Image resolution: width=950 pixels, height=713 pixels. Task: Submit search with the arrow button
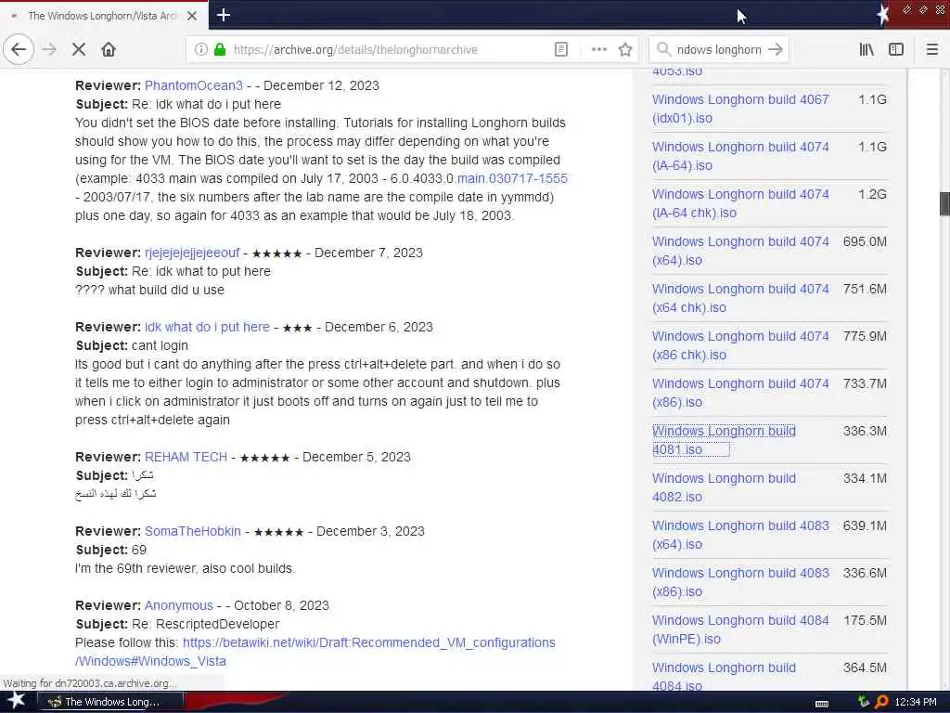pos(776,49)
